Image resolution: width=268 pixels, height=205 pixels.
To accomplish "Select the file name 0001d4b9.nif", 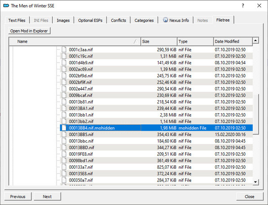I will (x=81, y=63).
